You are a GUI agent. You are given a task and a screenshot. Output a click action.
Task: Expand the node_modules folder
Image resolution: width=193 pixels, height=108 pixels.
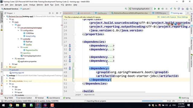(7, 81)
